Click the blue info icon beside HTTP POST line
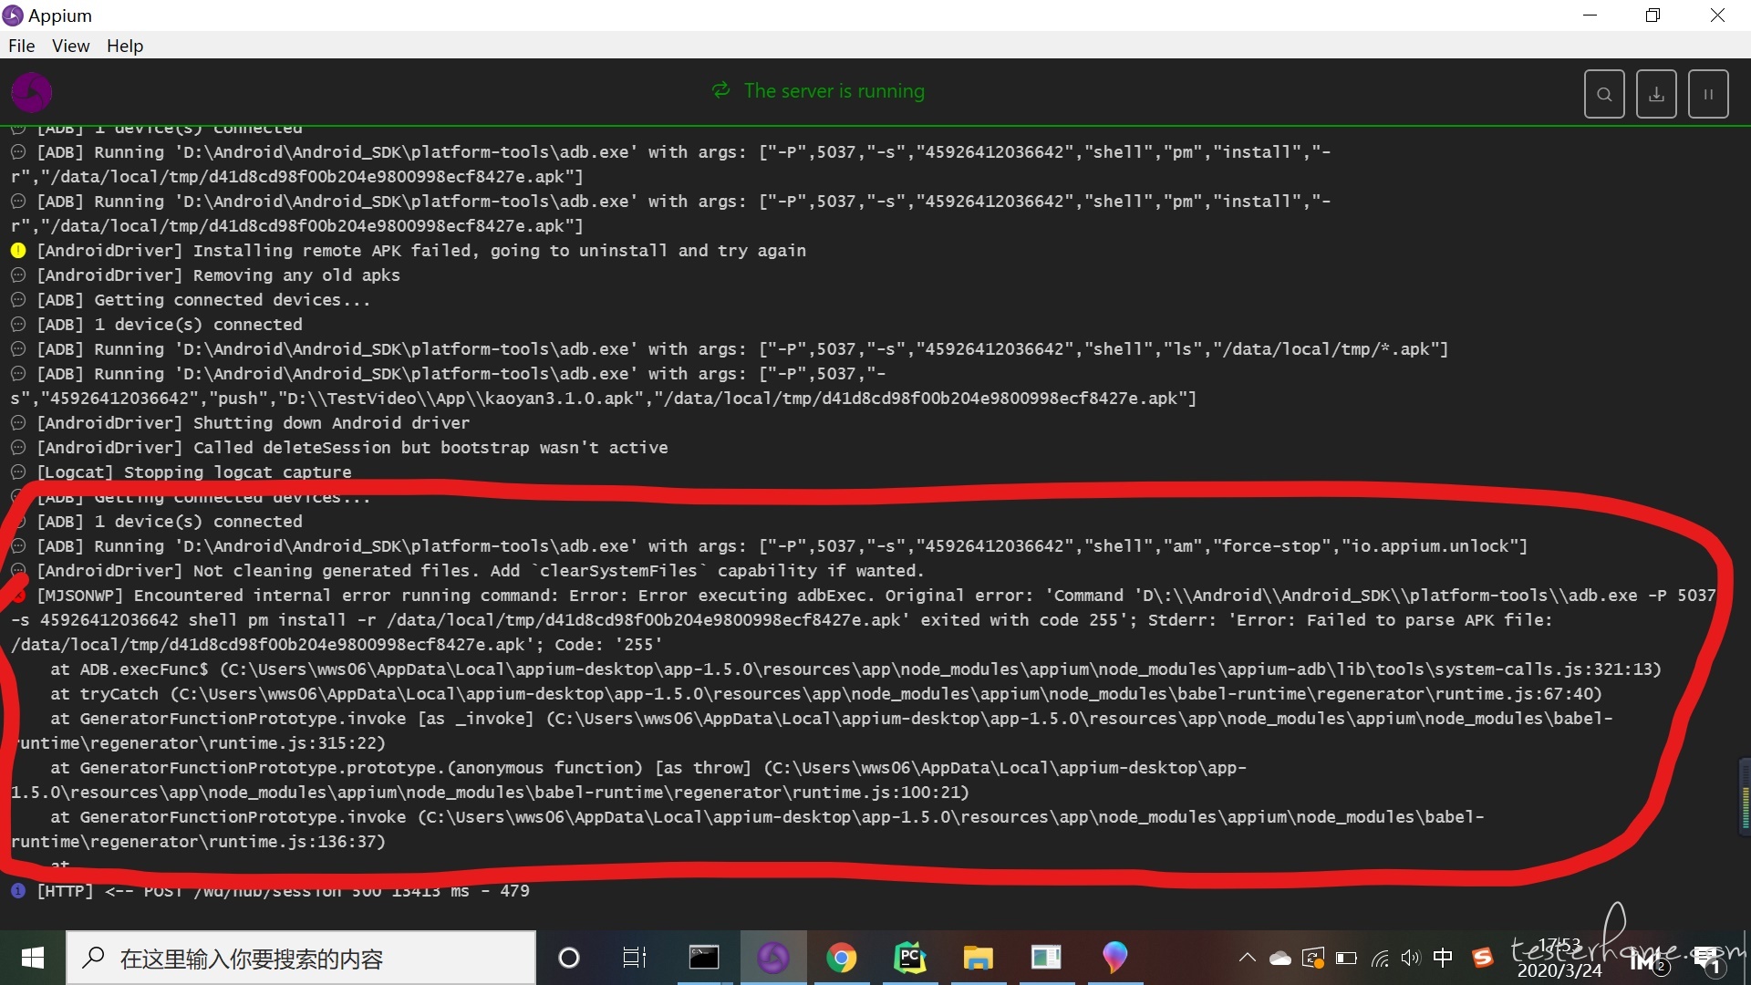Image resolution: width=1751 pixels, height=985 pixels. (x=18, y=890)
